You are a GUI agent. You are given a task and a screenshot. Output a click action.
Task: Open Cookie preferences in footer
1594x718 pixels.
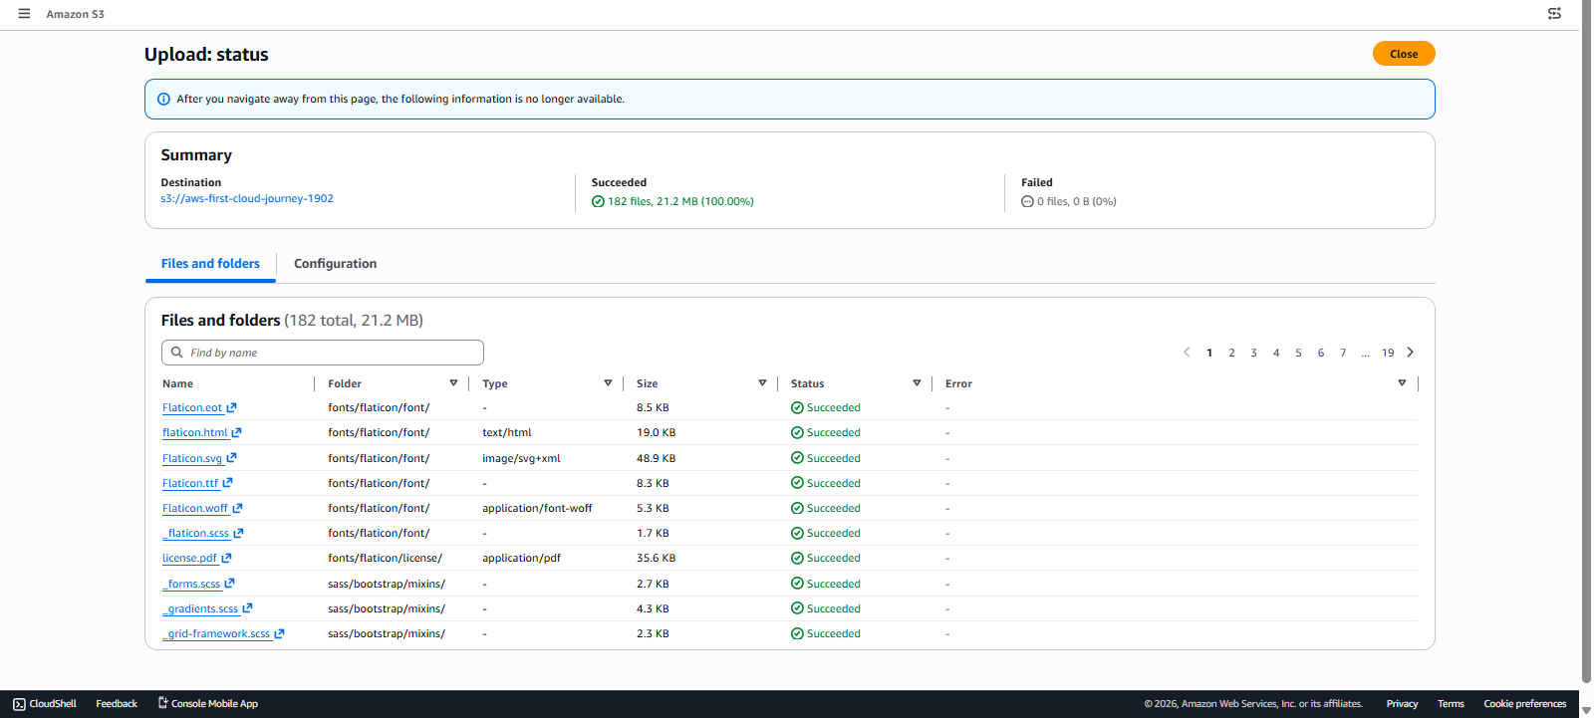pos(1524,704)
